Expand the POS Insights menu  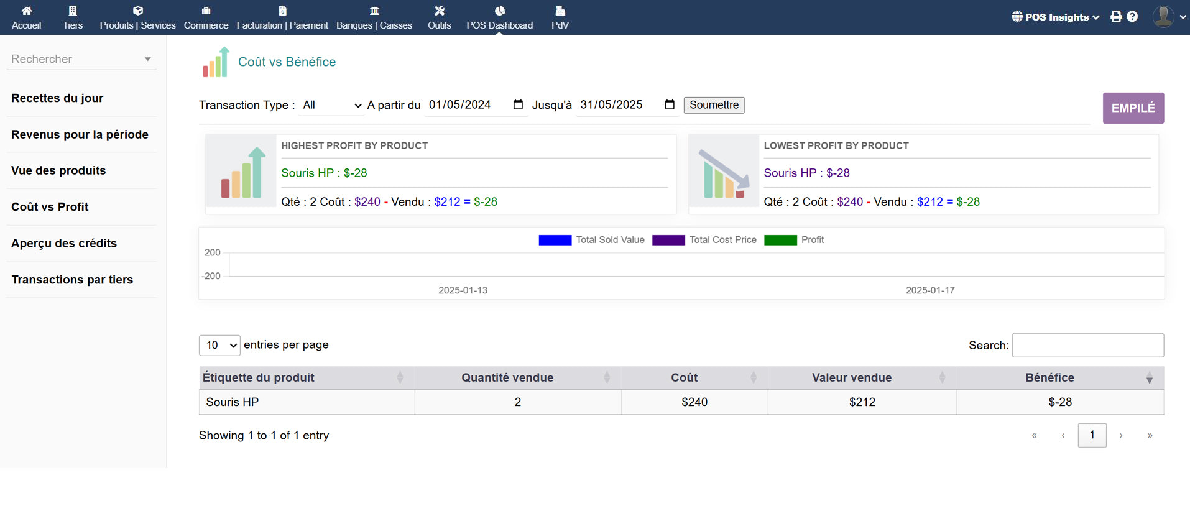1055,17
